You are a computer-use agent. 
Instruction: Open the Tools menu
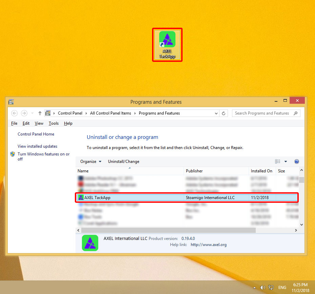(54, 123)
